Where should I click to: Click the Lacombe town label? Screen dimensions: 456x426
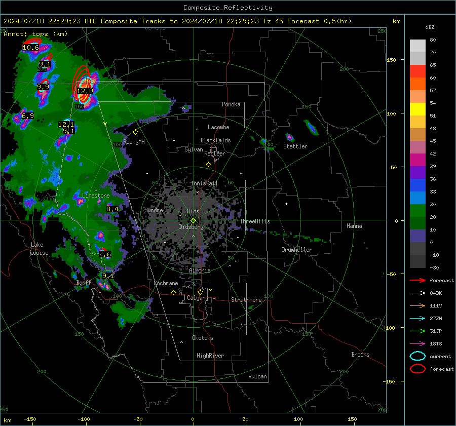[218, 127]
